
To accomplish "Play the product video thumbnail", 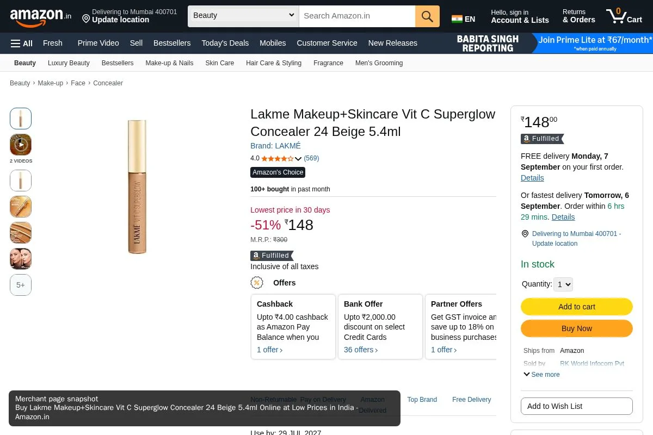I will [x=21, y=145].
